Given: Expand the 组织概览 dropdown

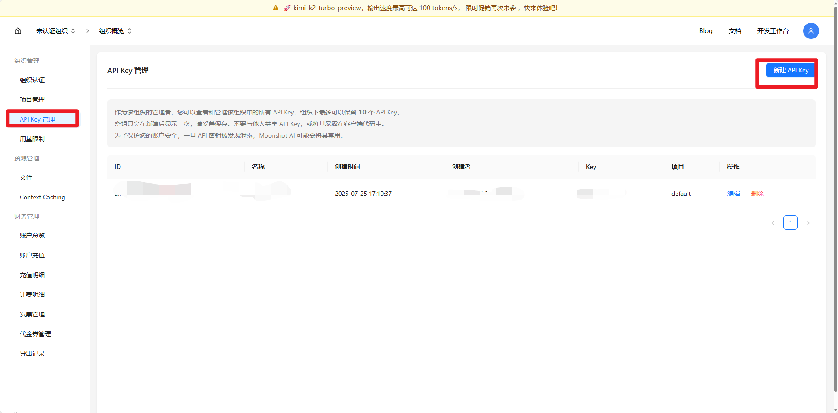Looking at the screenshot, I should tap(115, 31).
